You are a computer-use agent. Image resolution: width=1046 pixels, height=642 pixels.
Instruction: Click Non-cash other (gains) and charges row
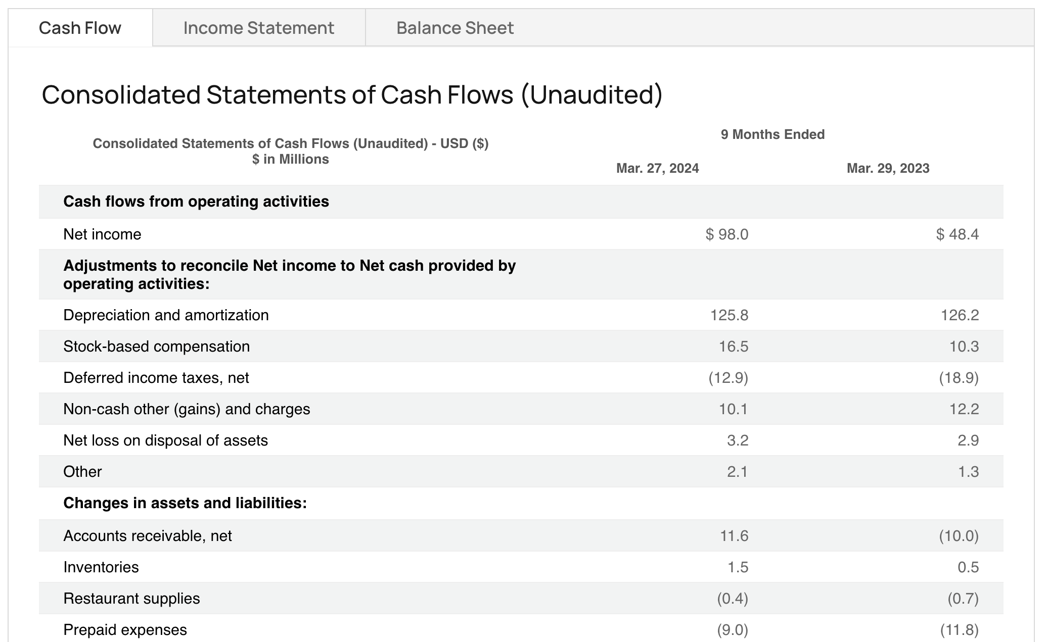click(186, 409)
